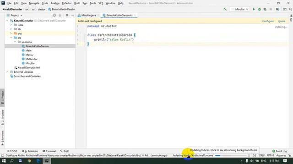Close the Misollar.java tab
293x164 pixels.
[98, 15]
